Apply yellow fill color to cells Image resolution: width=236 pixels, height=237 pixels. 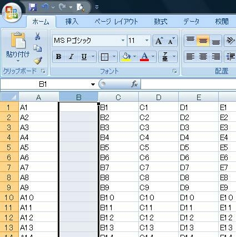126,57
